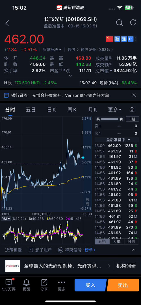Tap the orange 卖出 sell button
This screenshot has height=305, width=141.
[123, 285]
